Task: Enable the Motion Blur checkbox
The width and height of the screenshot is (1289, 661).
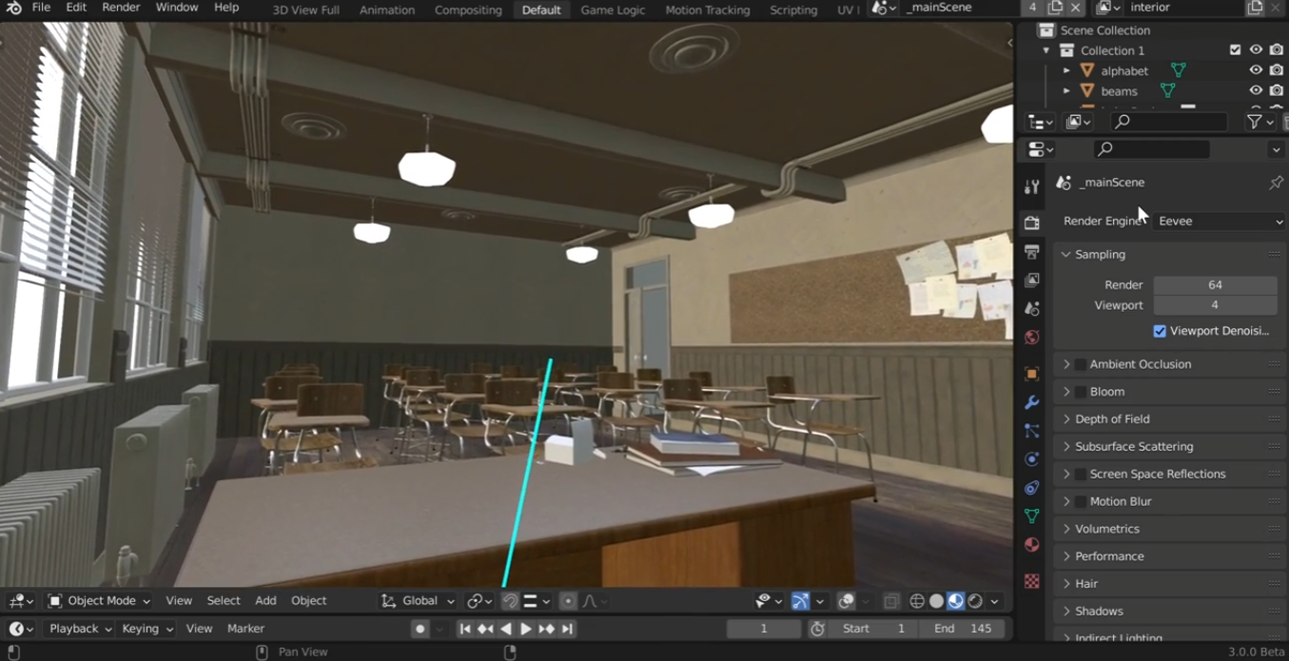Action: tap(1081, 501)
